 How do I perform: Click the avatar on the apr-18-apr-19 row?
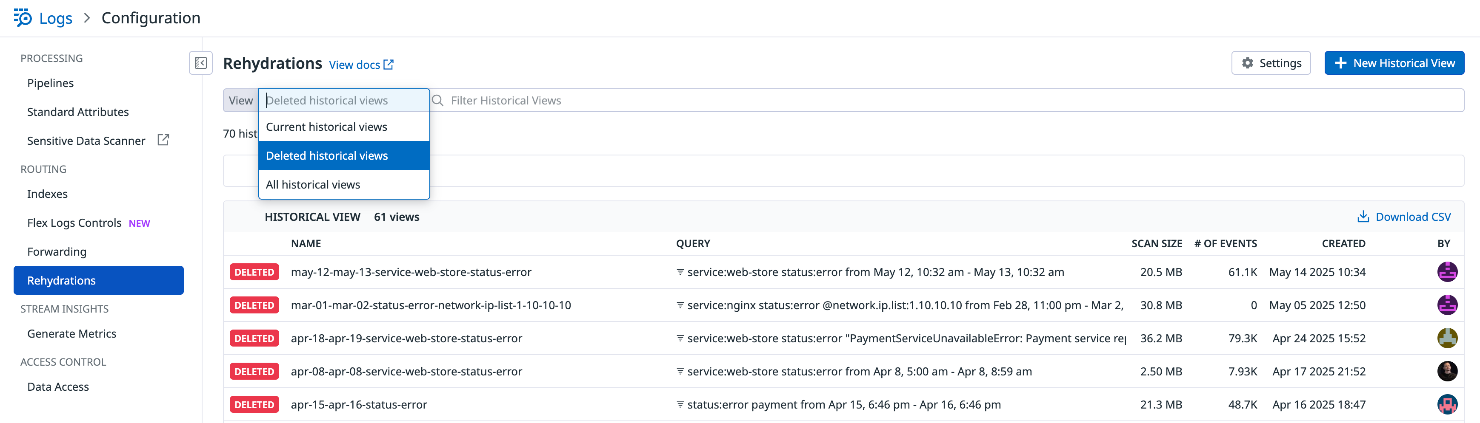coord(1447,338)
